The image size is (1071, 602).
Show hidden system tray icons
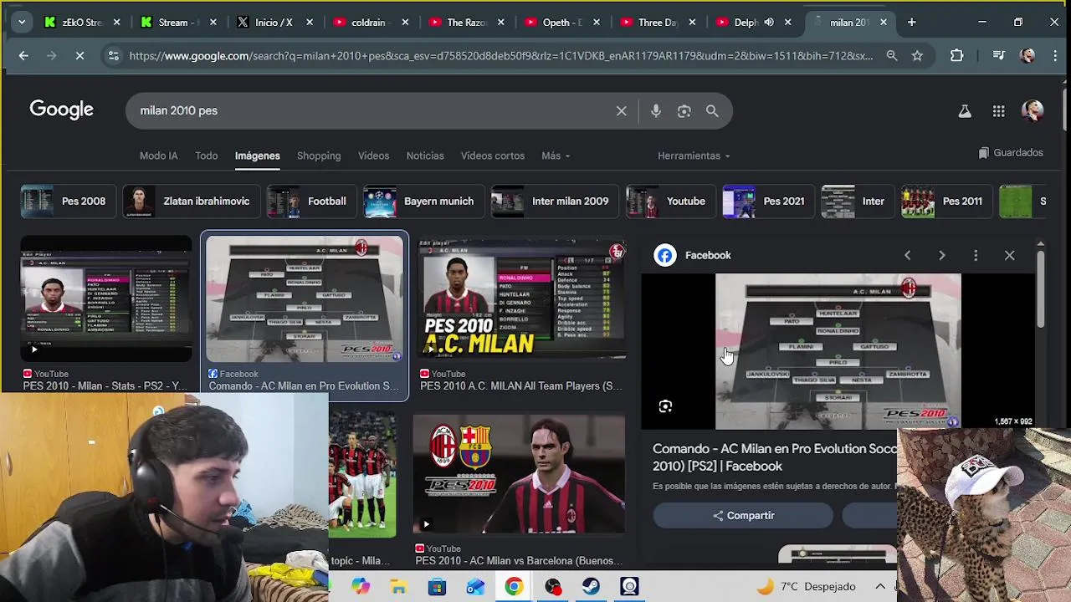880,586
